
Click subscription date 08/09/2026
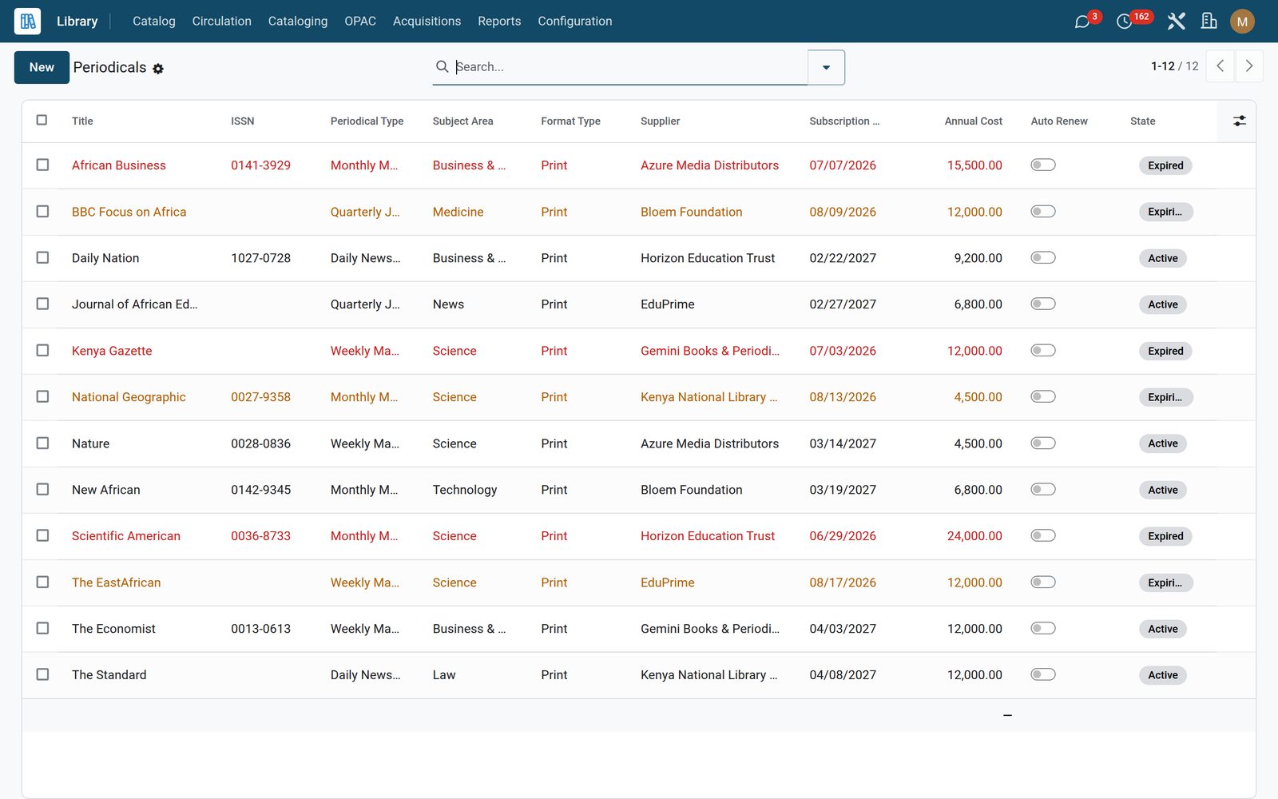(x=842, y=212)
